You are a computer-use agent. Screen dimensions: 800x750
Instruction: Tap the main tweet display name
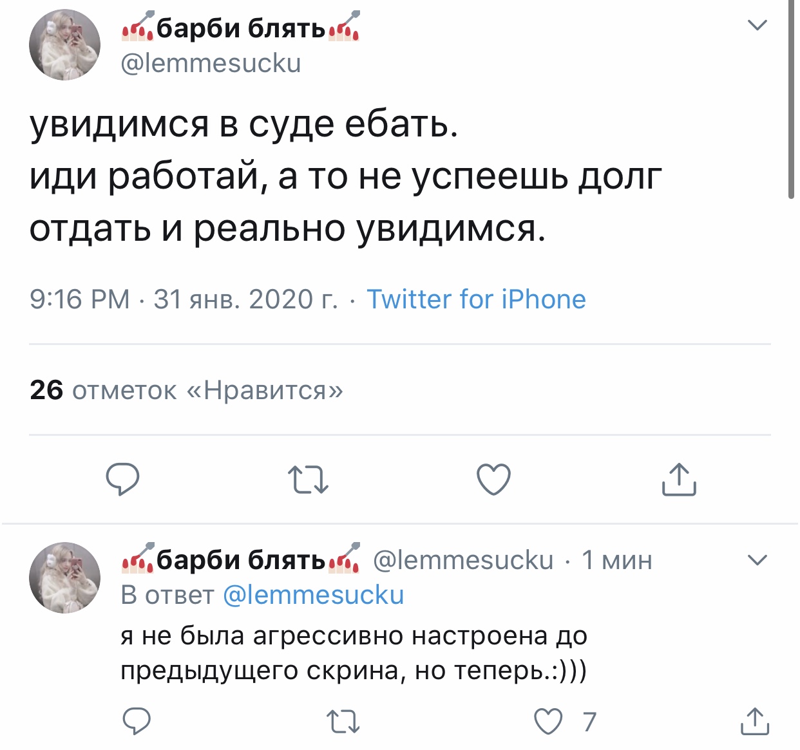(241, 28)
